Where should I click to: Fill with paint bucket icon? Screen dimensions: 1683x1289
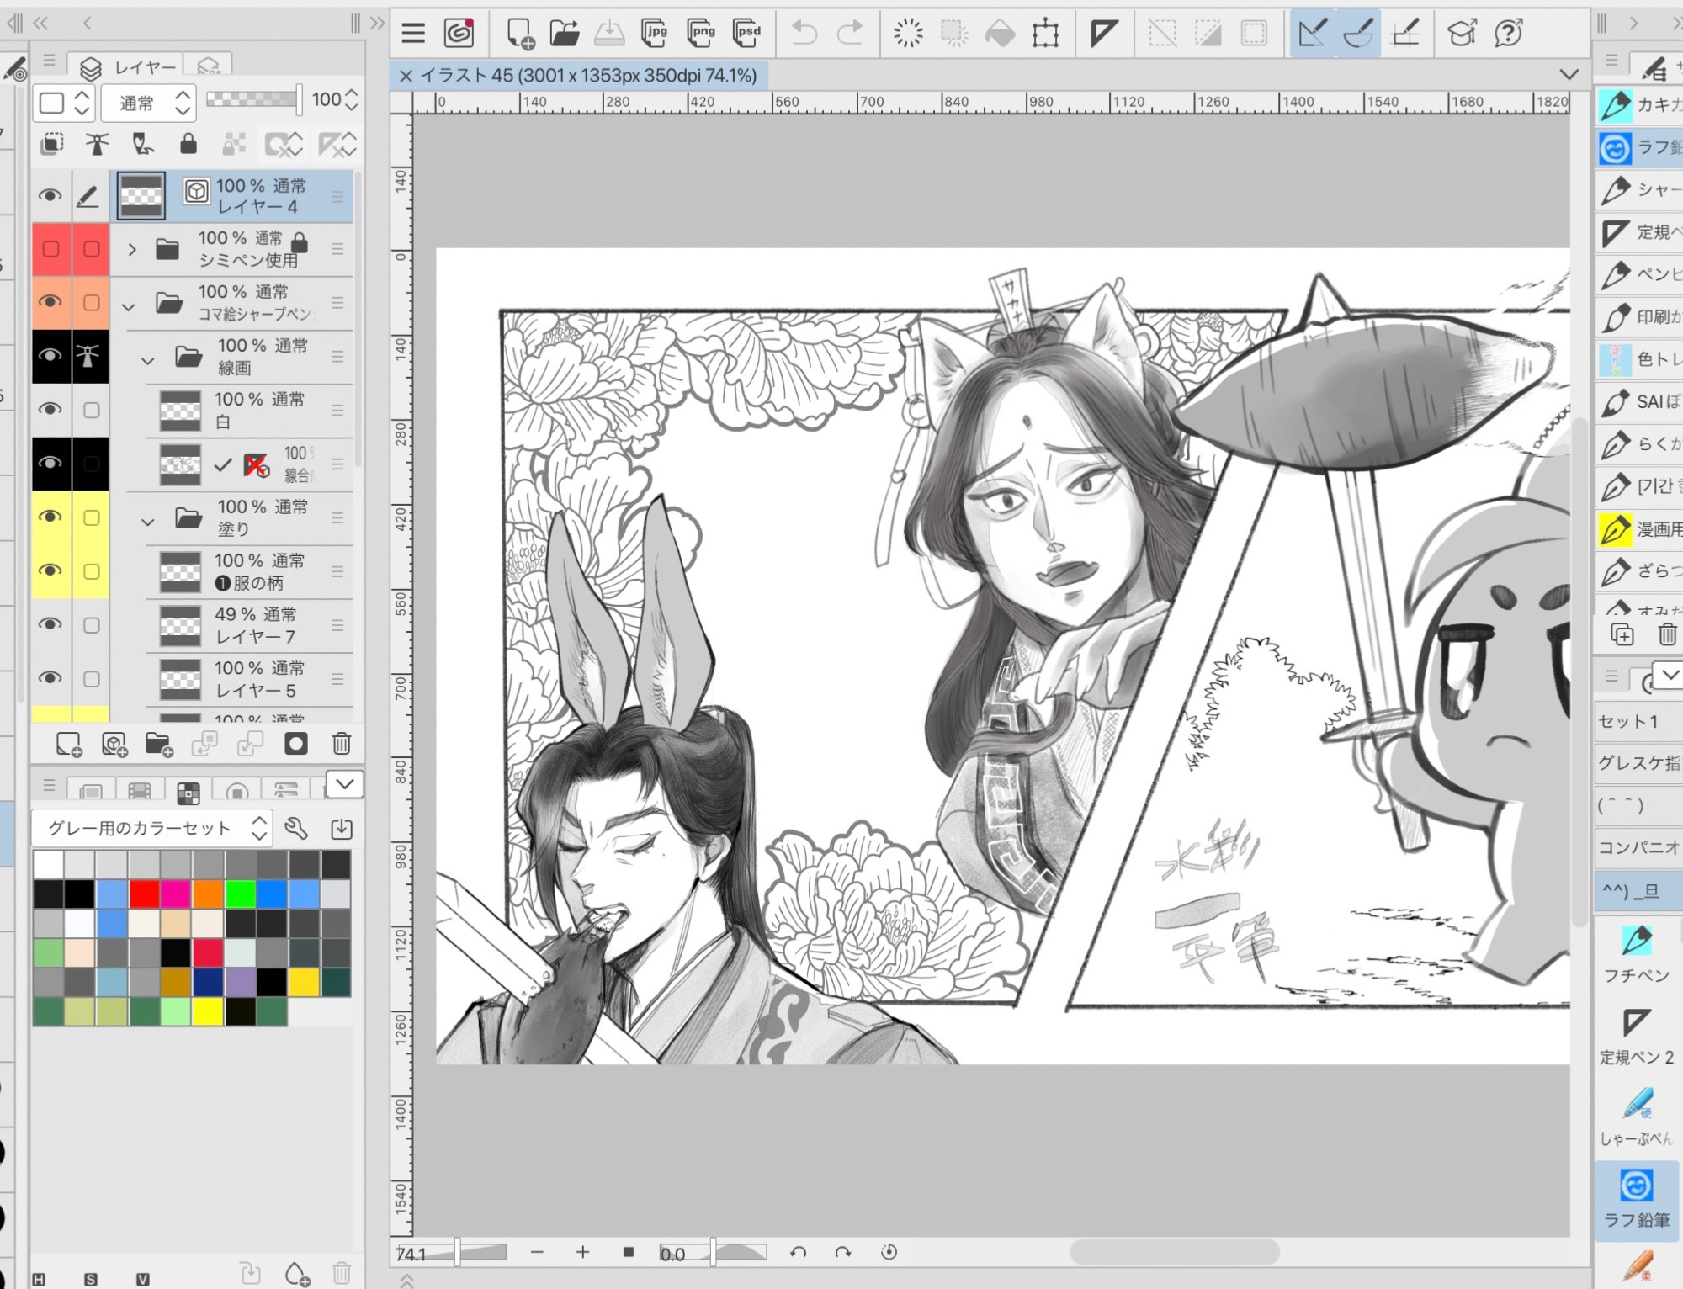(1000, 33)
